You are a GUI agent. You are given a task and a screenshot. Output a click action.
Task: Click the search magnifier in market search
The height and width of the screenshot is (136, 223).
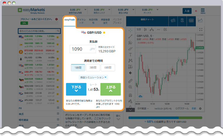point(58,31)
